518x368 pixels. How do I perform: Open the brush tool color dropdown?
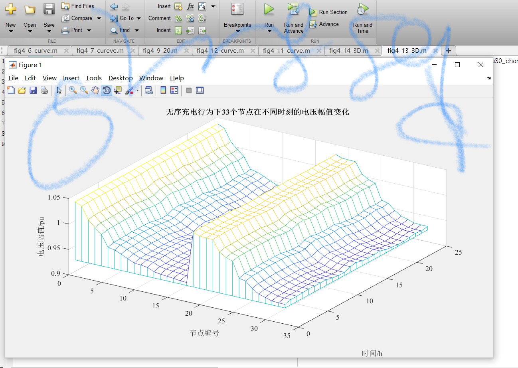tap(137, 90)
